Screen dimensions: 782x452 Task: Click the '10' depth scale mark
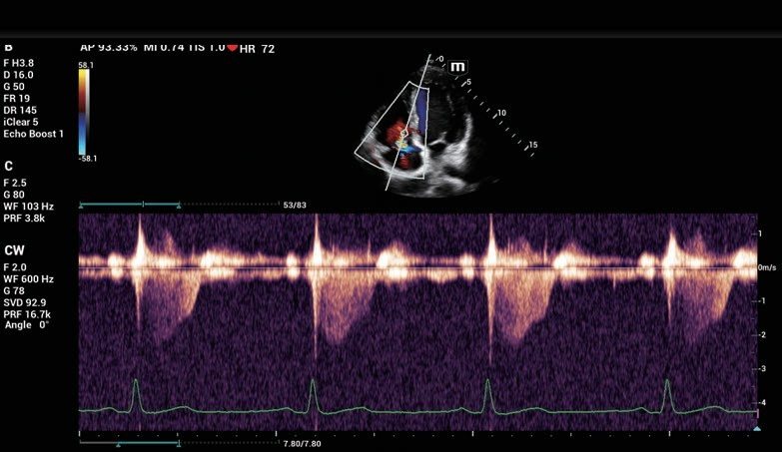501,113
